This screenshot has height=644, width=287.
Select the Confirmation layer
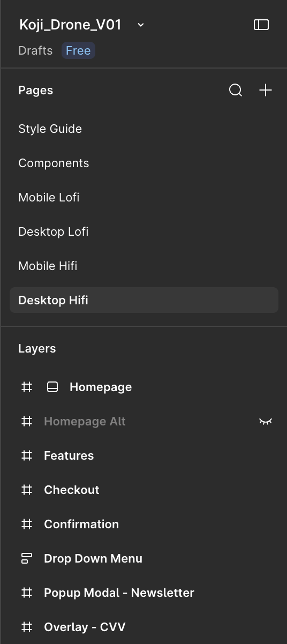click(x=81, y=524)
